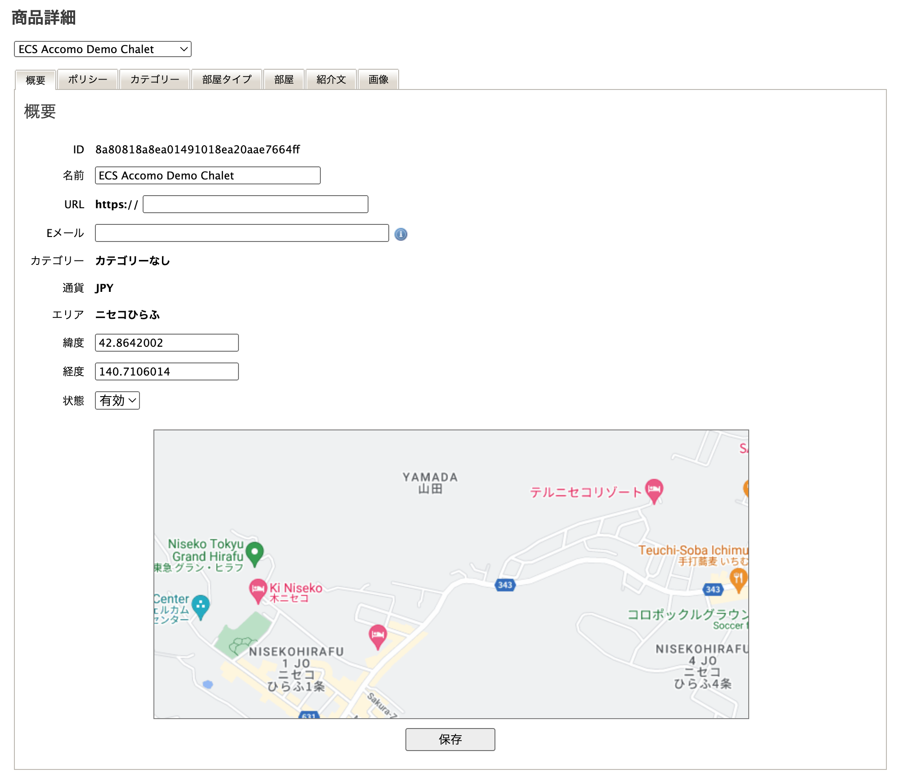Go to the 紹介文 tab
899x778 pixels.
pyautogui.click(x=331, y=80)
